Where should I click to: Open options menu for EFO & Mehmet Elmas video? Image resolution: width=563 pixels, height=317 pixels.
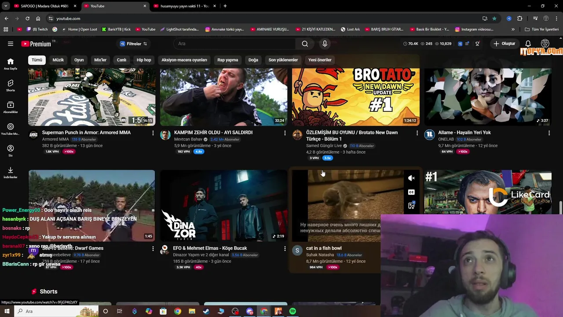point(285,248)
